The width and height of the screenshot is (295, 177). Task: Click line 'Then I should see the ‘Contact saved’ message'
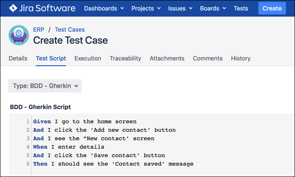pos(113,164)
